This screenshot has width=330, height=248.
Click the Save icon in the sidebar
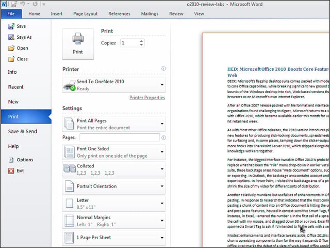(x=11, y=26)
